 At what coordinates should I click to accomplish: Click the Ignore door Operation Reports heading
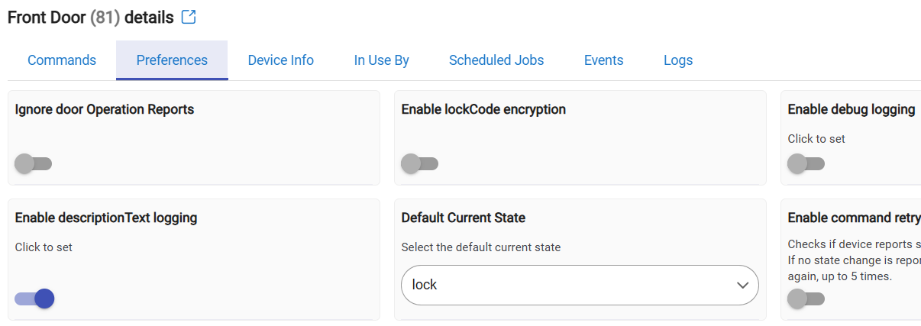pos(105,109)
